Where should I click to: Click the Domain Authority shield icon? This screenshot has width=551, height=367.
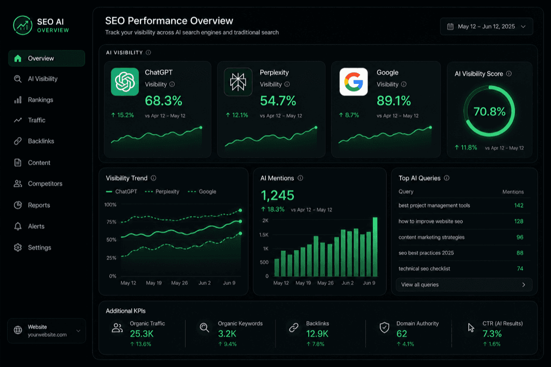click(x=384, y=328)
